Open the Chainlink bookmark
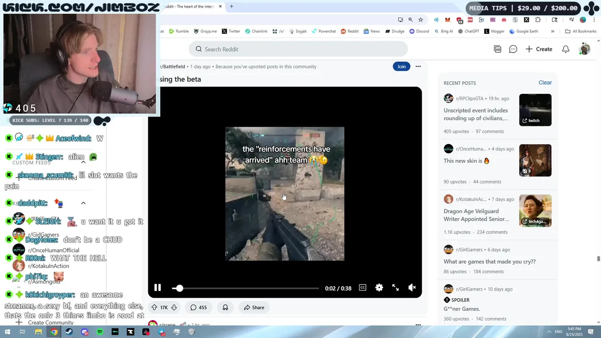The image size is (601, 338). tap(256, 31)
